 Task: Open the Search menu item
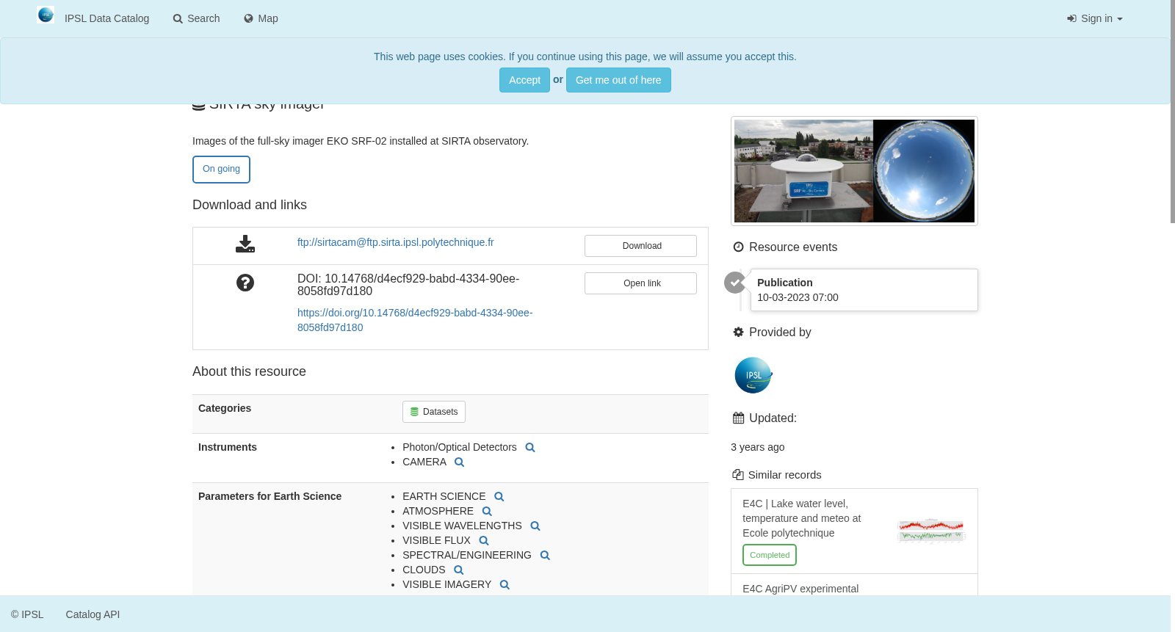click(196, 18)
